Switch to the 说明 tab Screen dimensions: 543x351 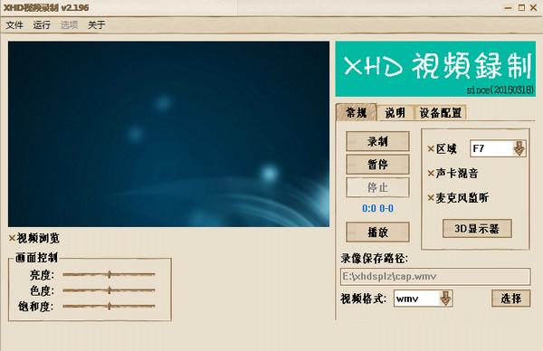tap(395, 113)
